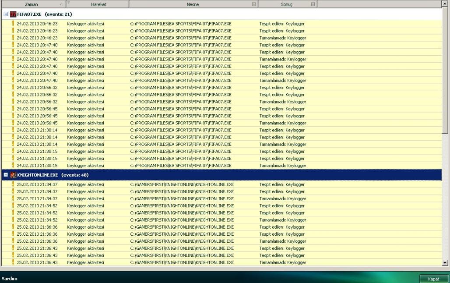The width and height of the screenshot is (450, 283).
Task: Click the scroll down arrow of the list
Action: [445, 262]
